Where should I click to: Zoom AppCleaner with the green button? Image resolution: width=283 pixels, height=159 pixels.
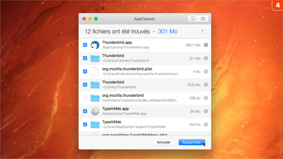96,19
